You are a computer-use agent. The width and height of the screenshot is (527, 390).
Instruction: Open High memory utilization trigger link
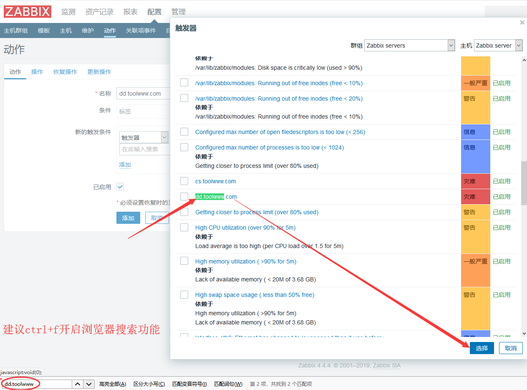click(x=246, y=261)
